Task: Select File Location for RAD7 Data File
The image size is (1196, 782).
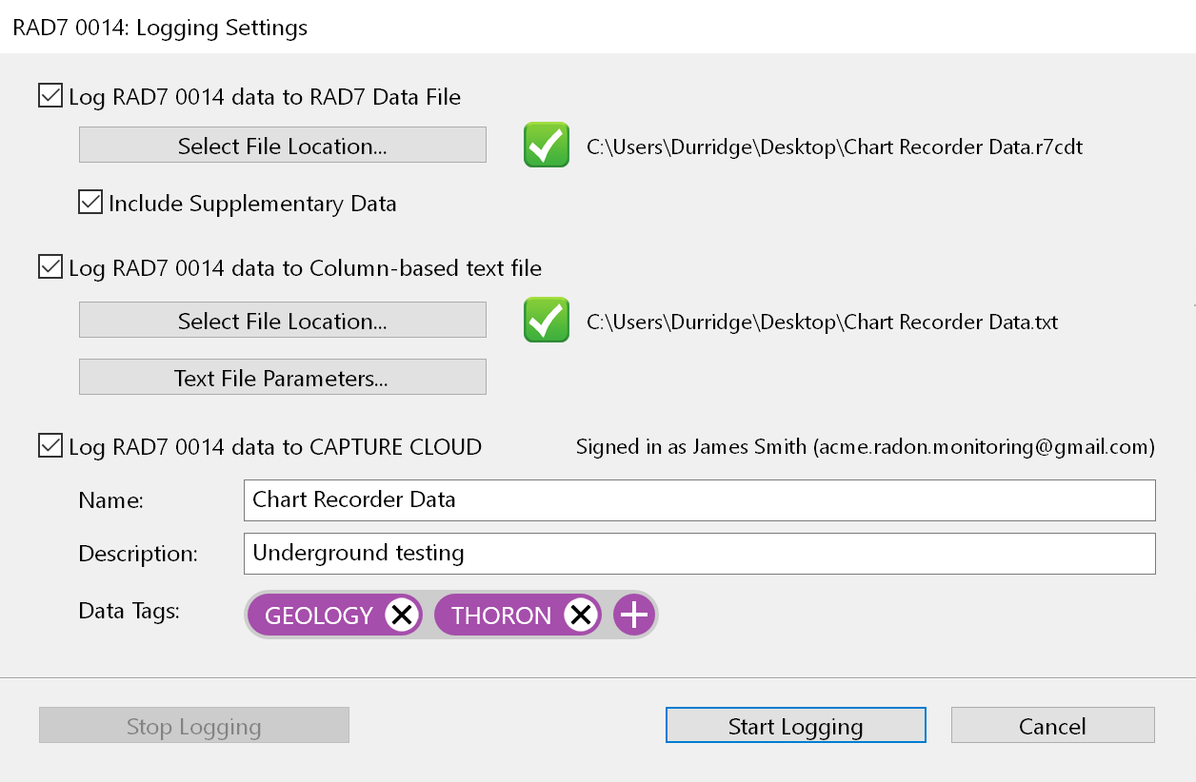Action: [x=283, y=146]
